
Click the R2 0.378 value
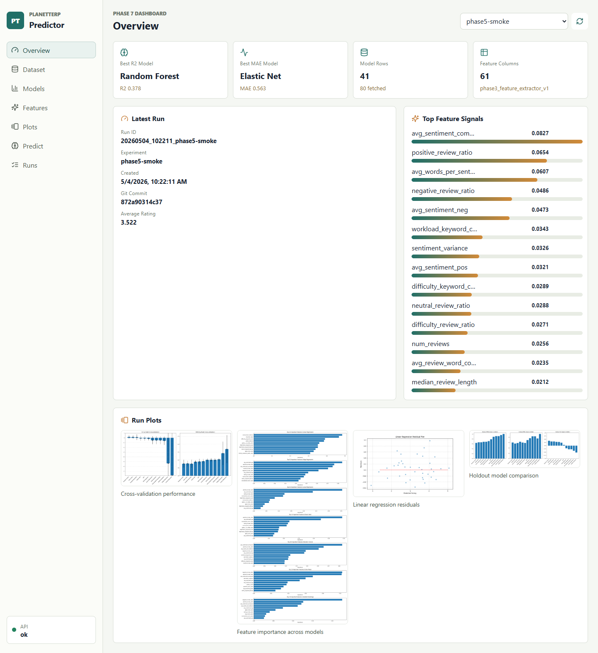click(x=130, y=88)
